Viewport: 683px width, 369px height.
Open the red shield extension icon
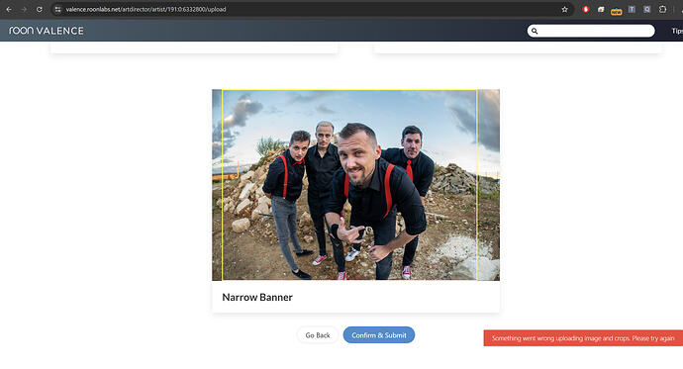point(586,9)
